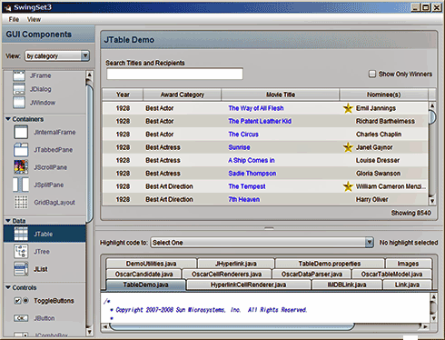Click the code pane scroll right arrow

coord(425,326)
